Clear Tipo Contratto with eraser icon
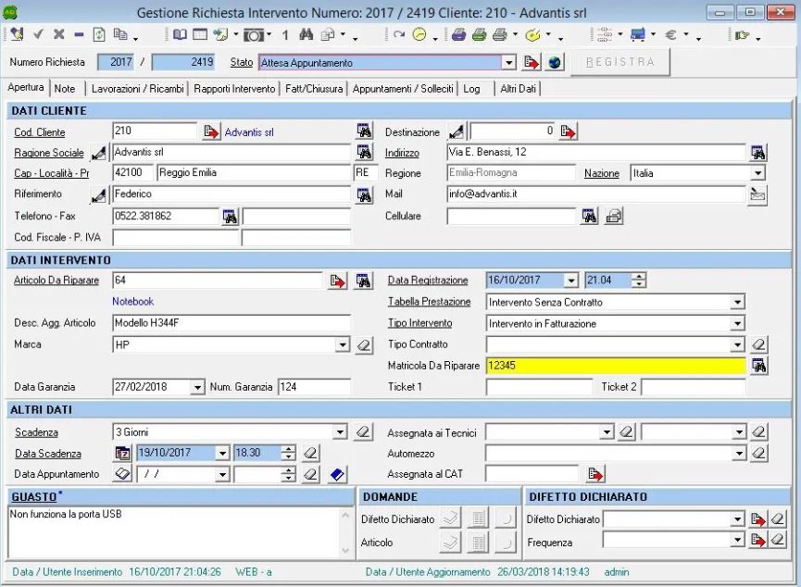The image size is (801, 587). [x=758, y=344]
